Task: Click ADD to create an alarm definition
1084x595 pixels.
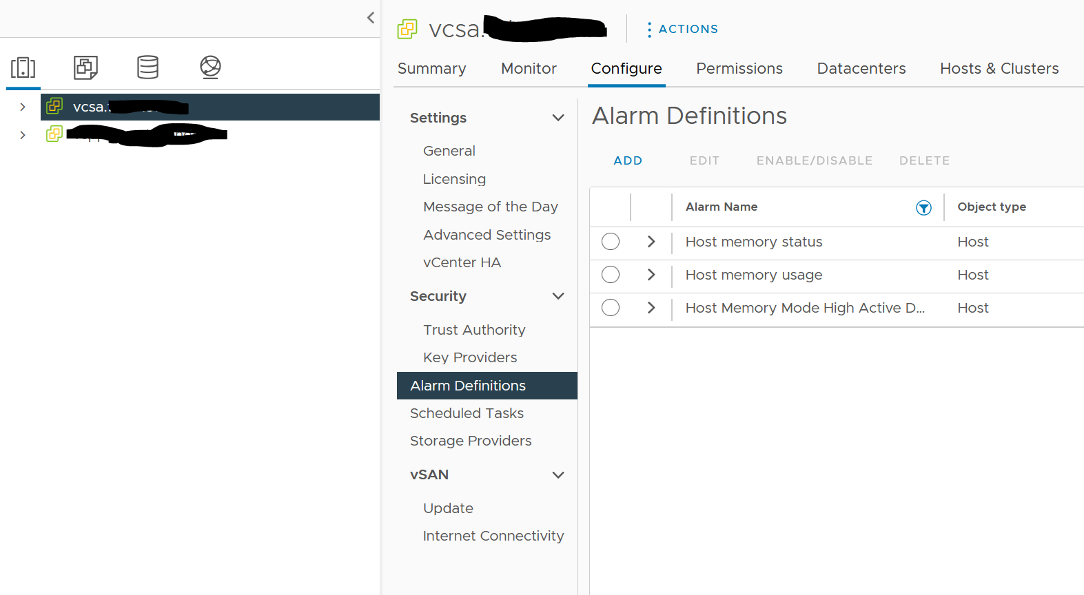Action: point(628,160)
